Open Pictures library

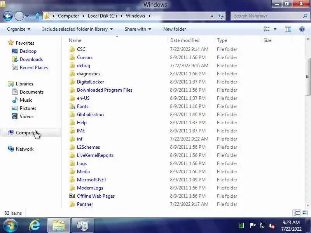[28, 108]
